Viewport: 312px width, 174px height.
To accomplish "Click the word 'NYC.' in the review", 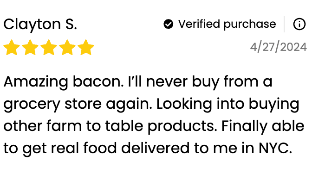I will coord(275,148).
